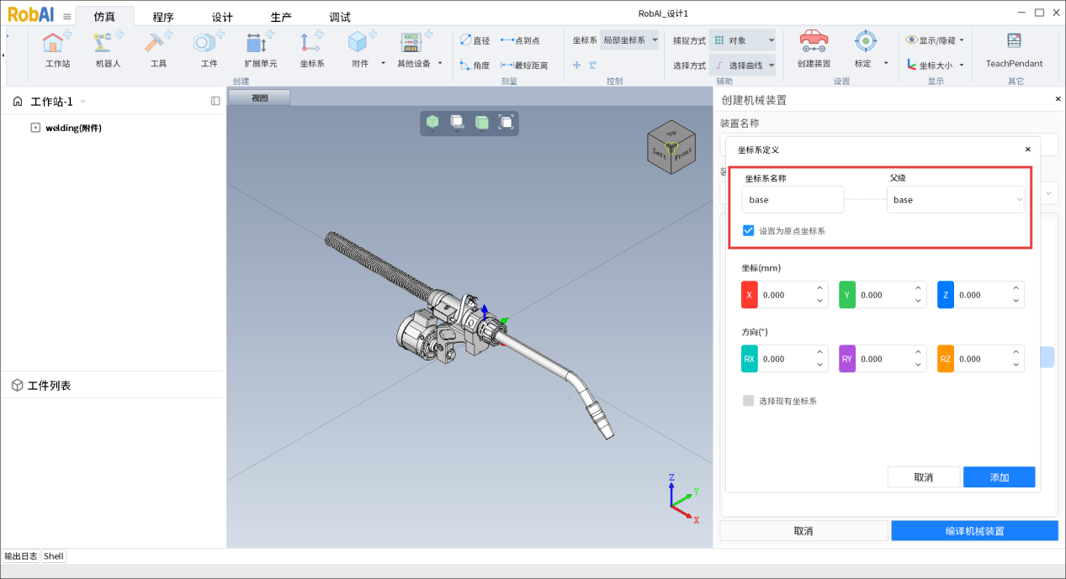Click the green face cube view icon
This screenshot has width=1066, height=579.
pyautogui.click(x=482, y=123)
